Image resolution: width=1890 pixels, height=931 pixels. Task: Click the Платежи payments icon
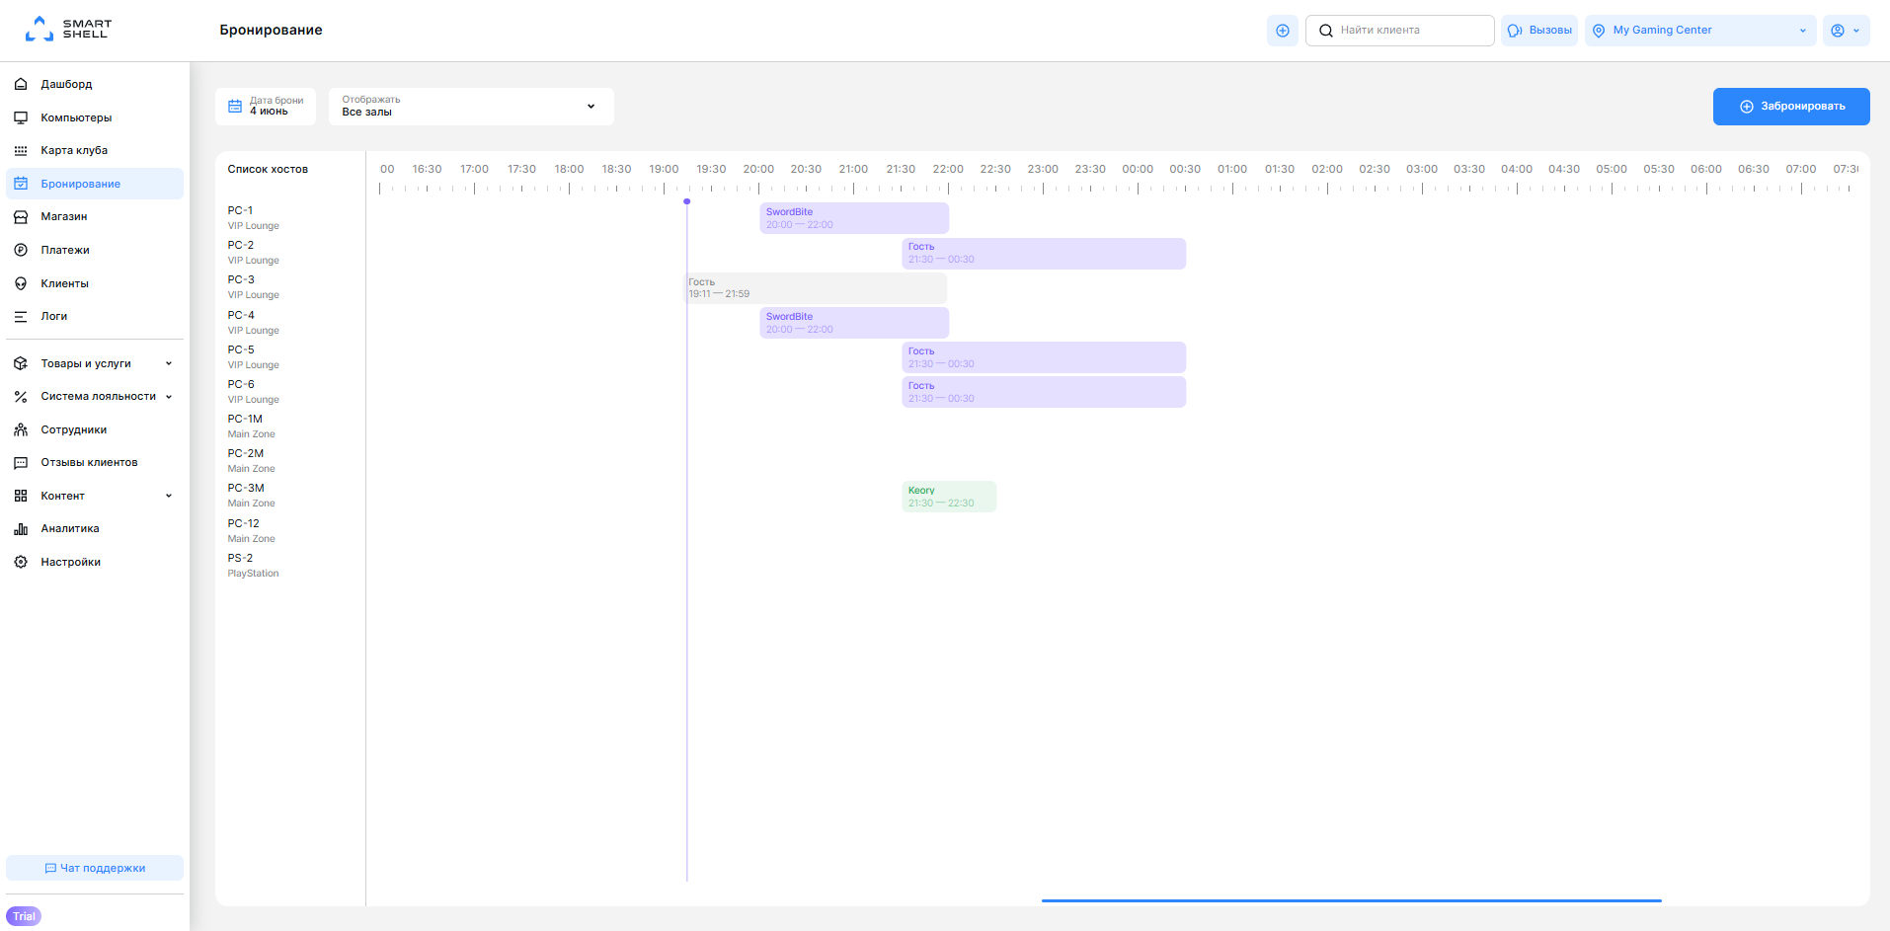(x=21, y=250)
